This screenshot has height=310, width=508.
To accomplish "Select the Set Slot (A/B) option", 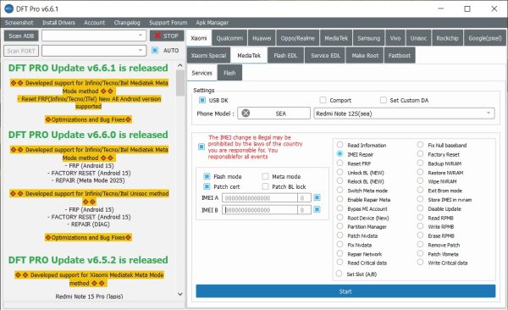I will click(339, 274).
